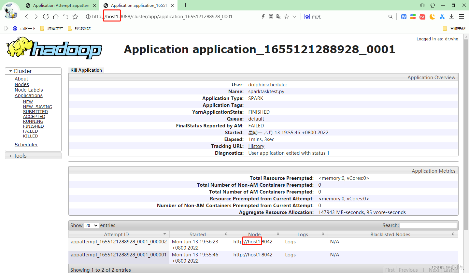The image size is (469, 273).
Task: Sort the Node column with its sort arrows
Action: pos(278,234)
